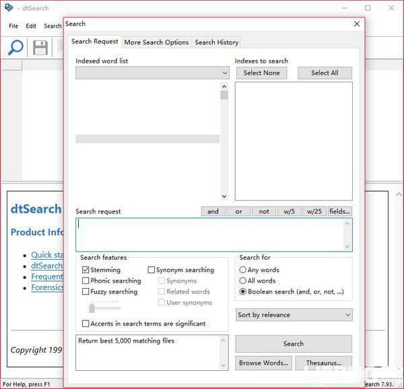
Task: Open the Search menu in main window
Action: (x=53, y=26)
